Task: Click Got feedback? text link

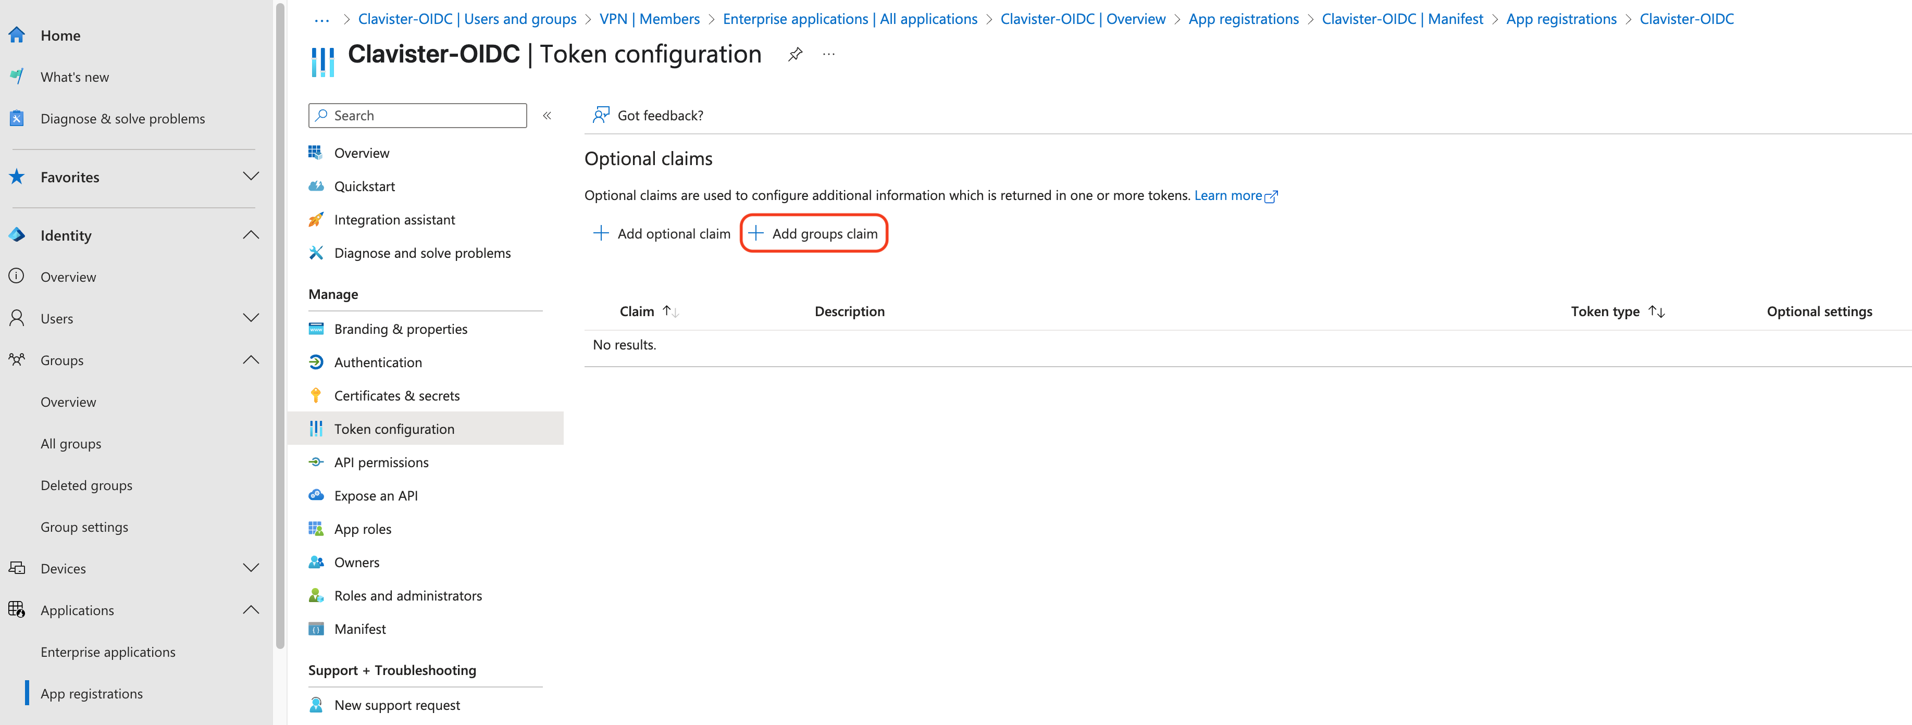Action: pos(660,115)
